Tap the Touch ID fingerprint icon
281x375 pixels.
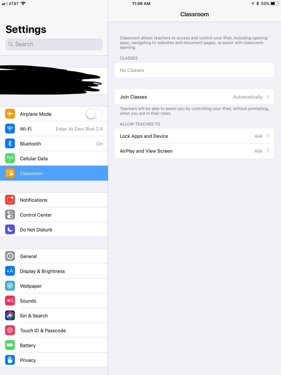click(x=10, y=330)
